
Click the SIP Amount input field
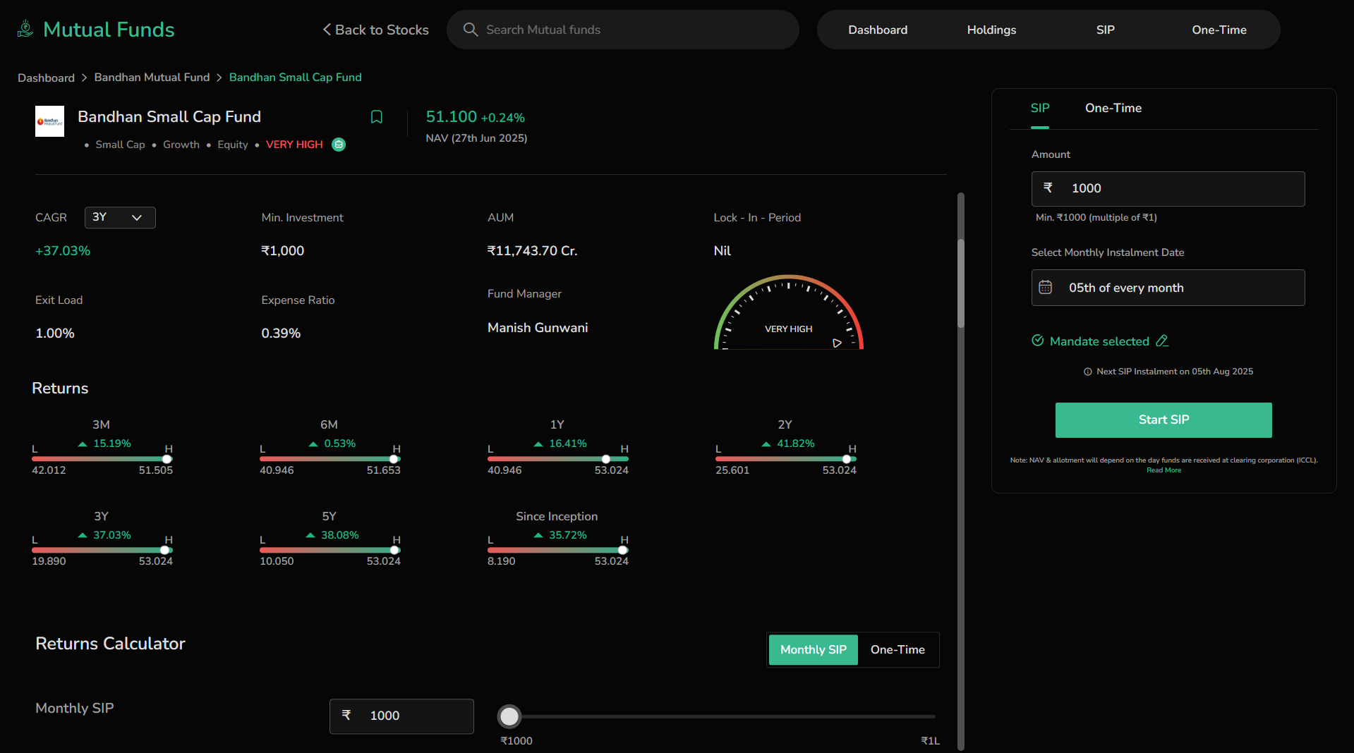[1168, 188]
